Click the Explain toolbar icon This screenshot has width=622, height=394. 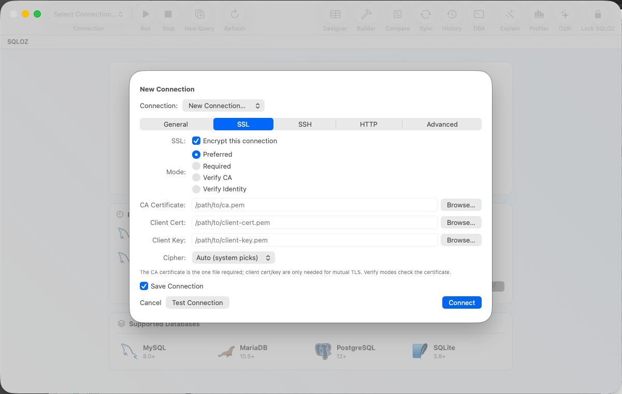point(510,14)
